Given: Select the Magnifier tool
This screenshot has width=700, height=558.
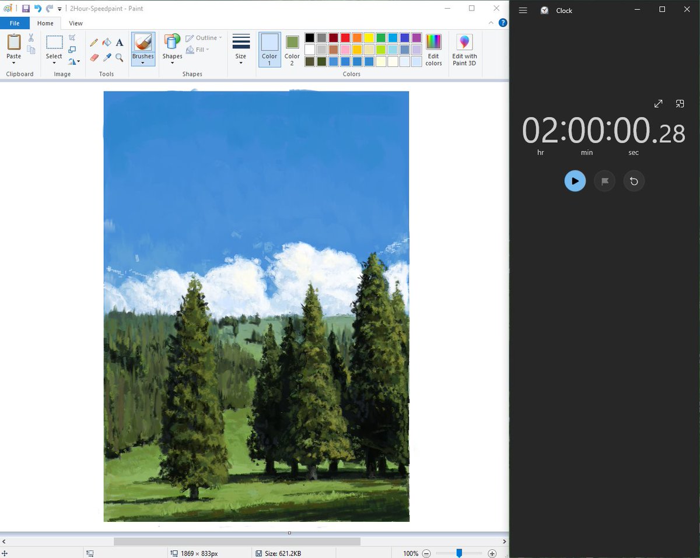Looking at the screenshot, I should click(x=120, y=58).
